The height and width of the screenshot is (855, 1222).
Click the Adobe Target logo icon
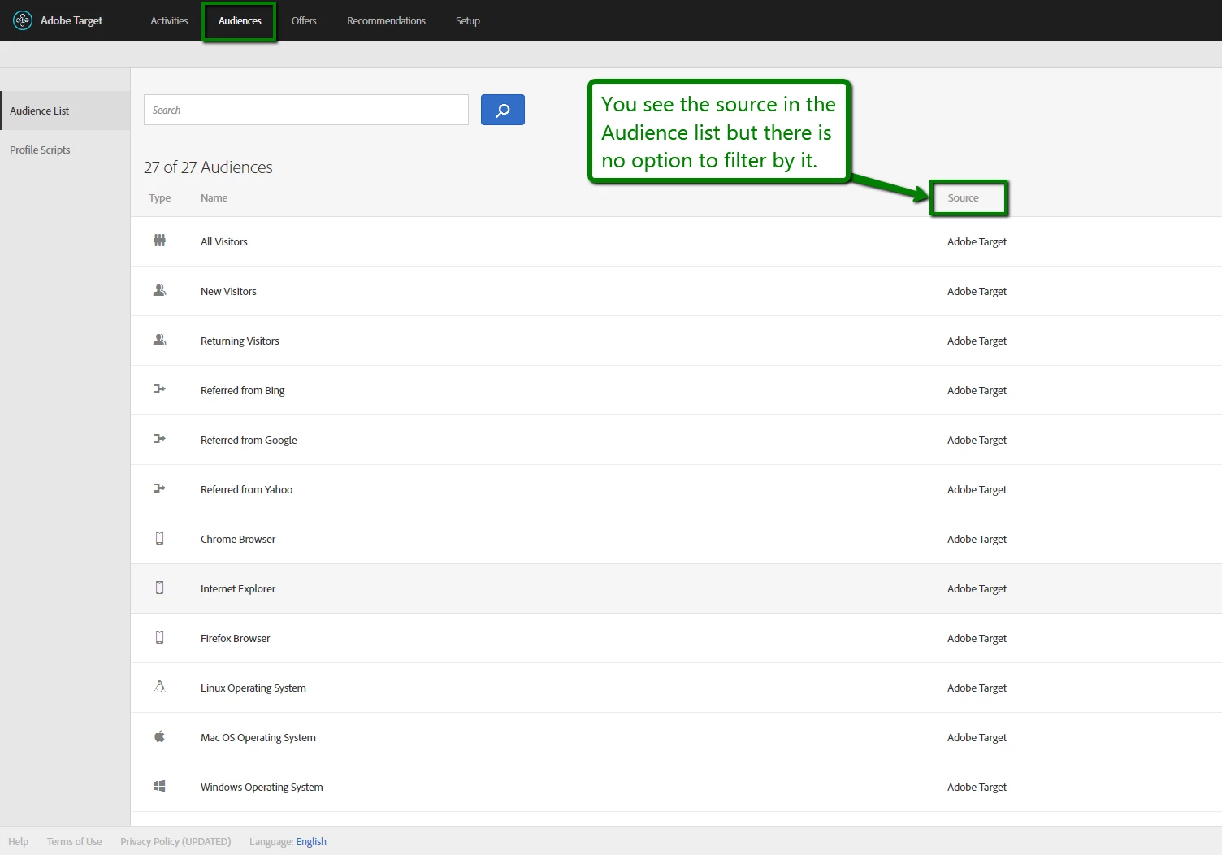pyautogui.click(x=23, y=20)
